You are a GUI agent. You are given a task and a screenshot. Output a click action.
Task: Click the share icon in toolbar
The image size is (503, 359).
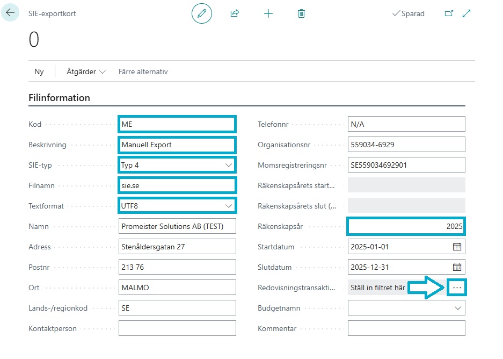click(x=235, y=13)
